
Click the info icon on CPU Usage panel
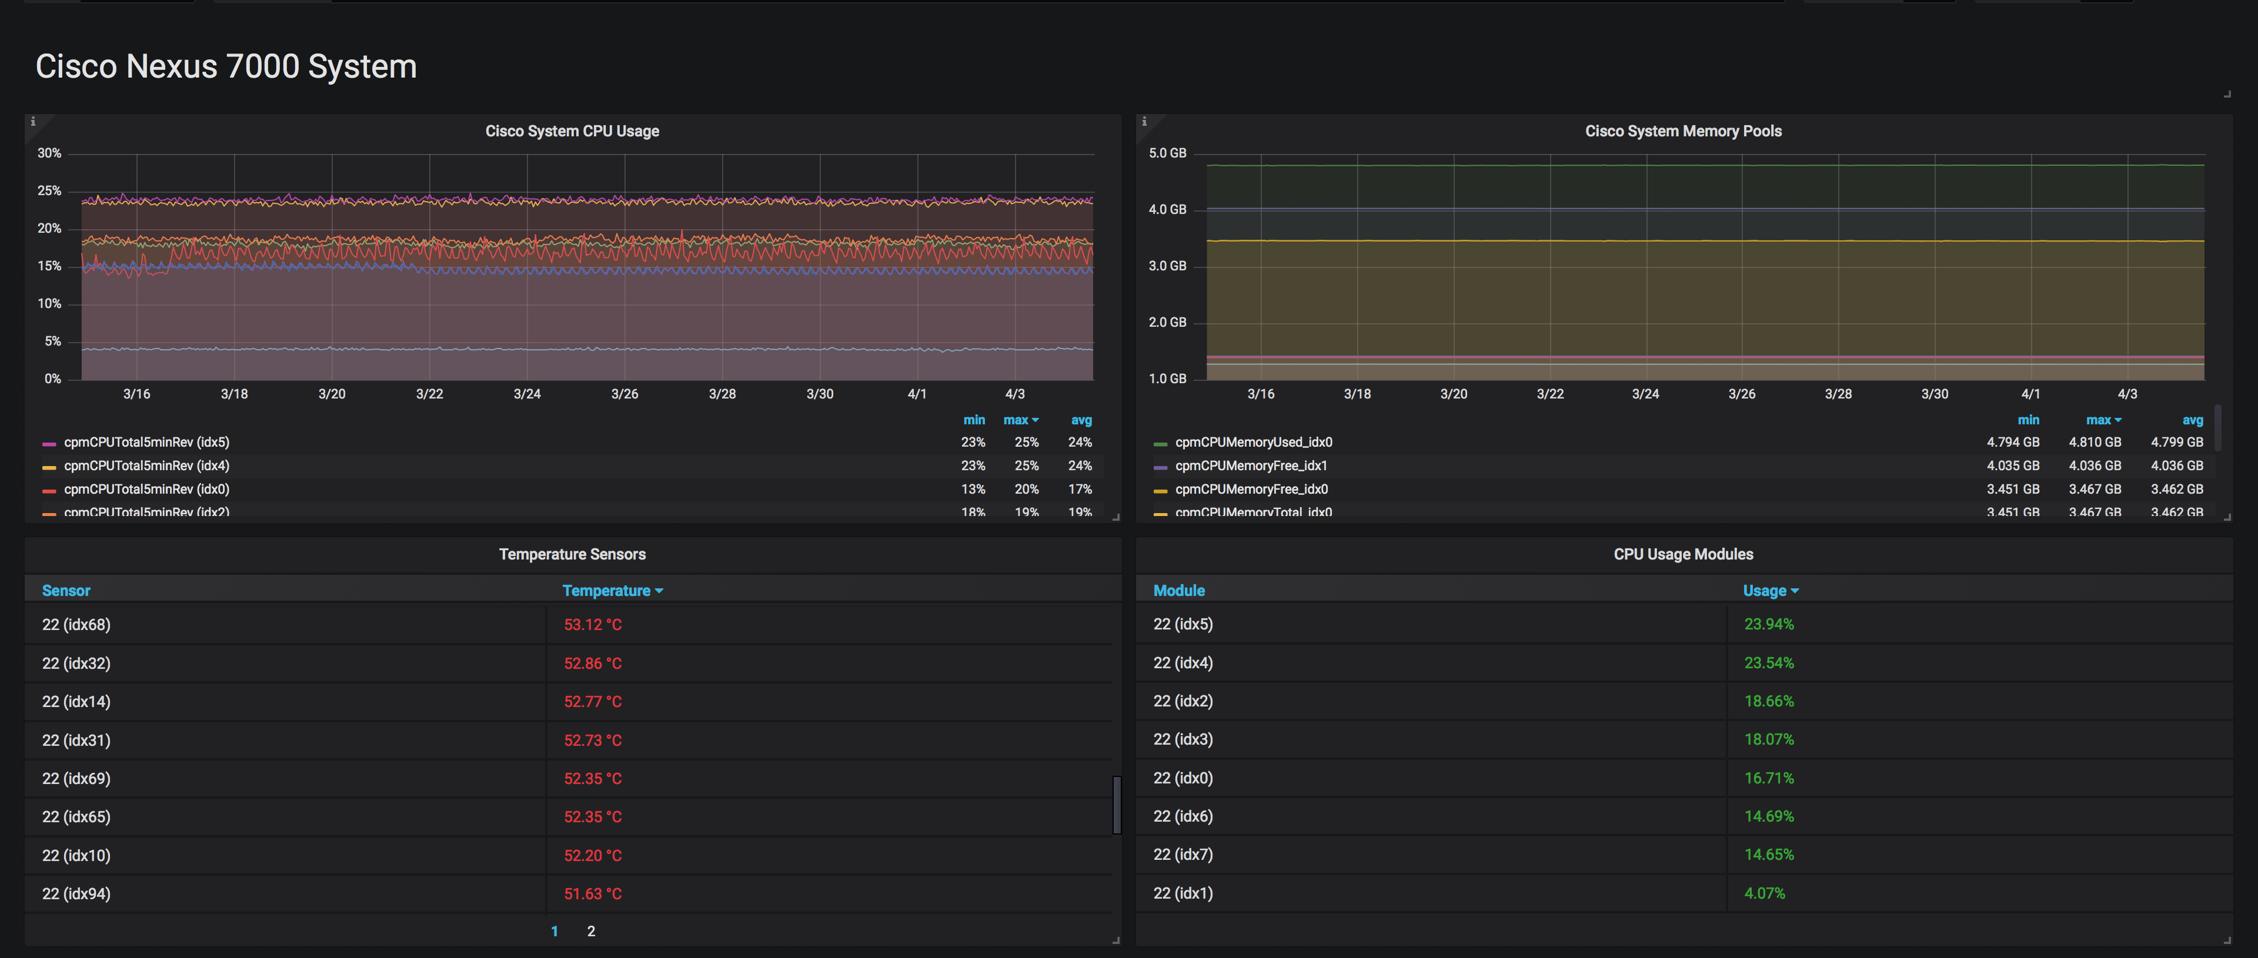pos(34,122)
